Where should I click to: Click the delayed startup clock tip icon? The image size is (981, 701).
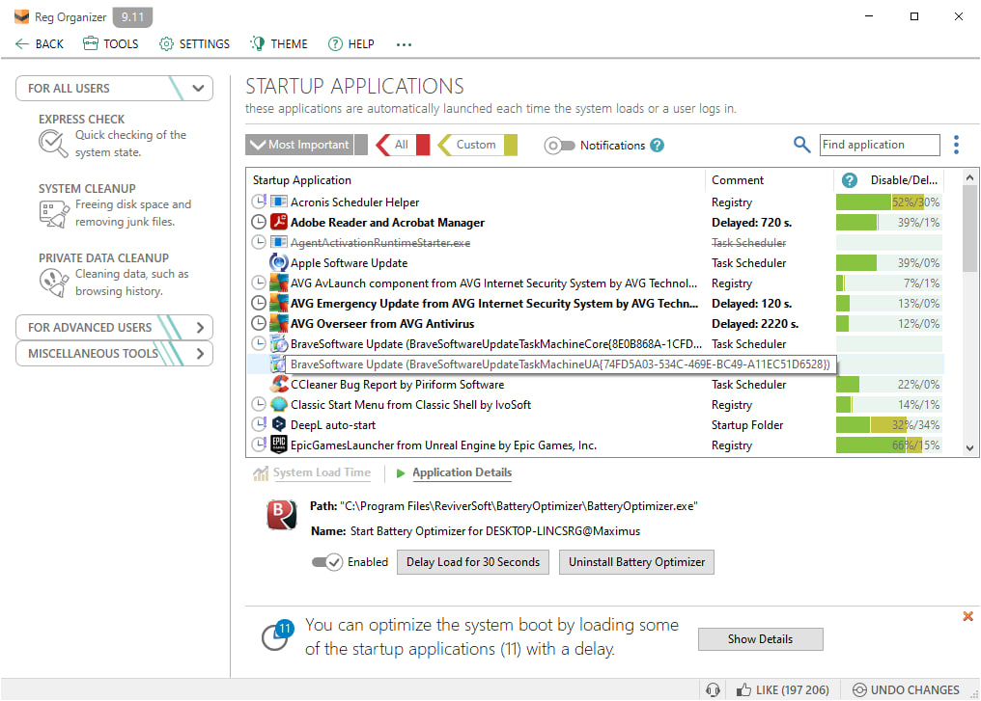(x=277, y=635)
